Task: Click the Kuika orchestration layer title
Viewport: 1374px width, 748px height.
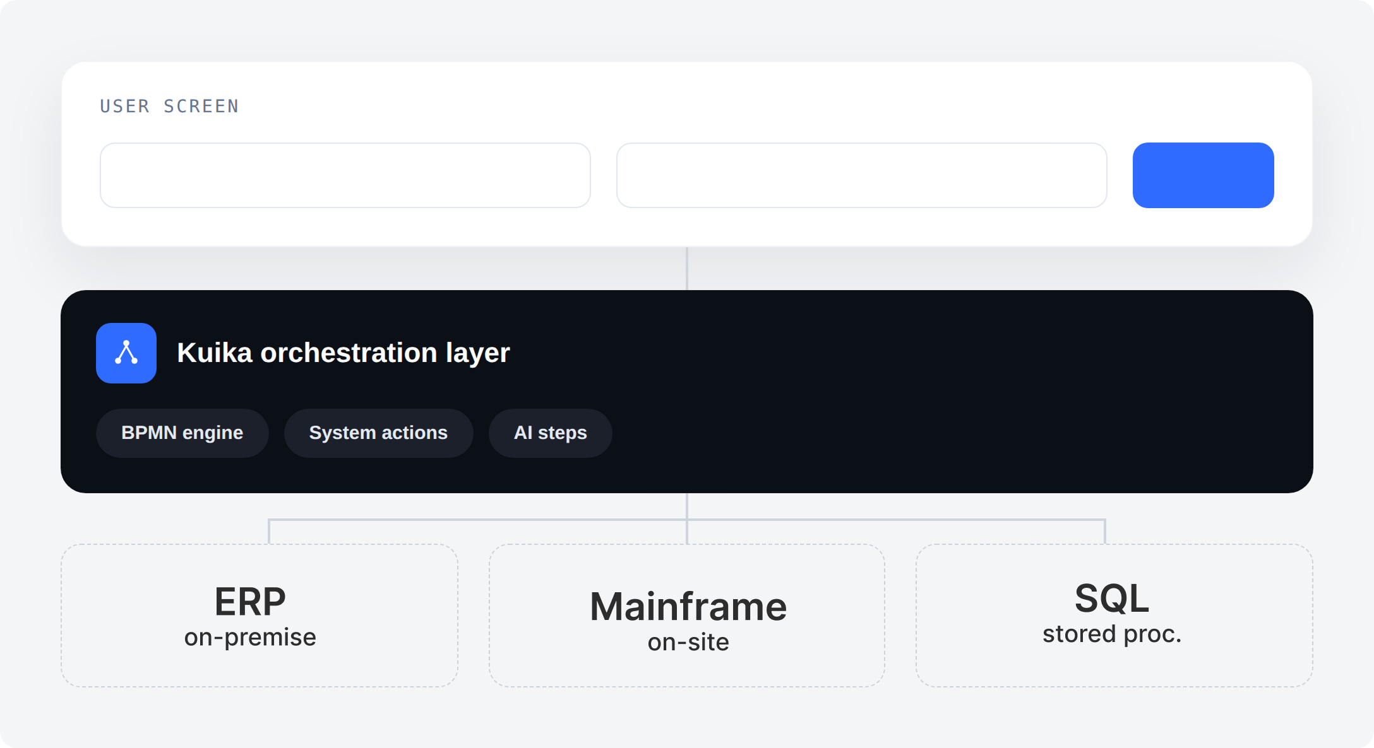Action: [x=343, y=353]
